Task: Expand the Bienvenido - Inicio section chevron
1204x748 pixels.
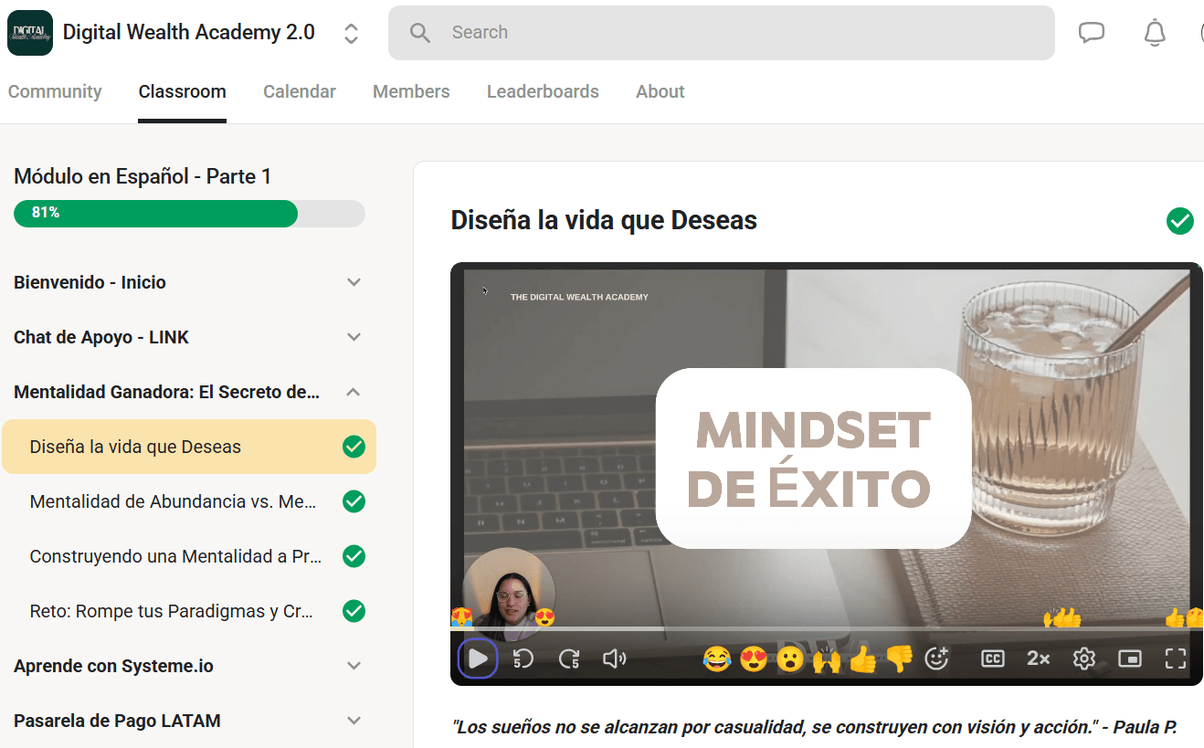Action: coord(354,282)
